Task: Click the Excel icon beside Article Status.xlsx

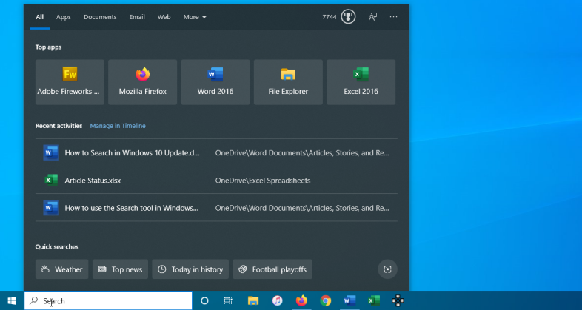Action: pyautogui.click(x=51, y=181)
